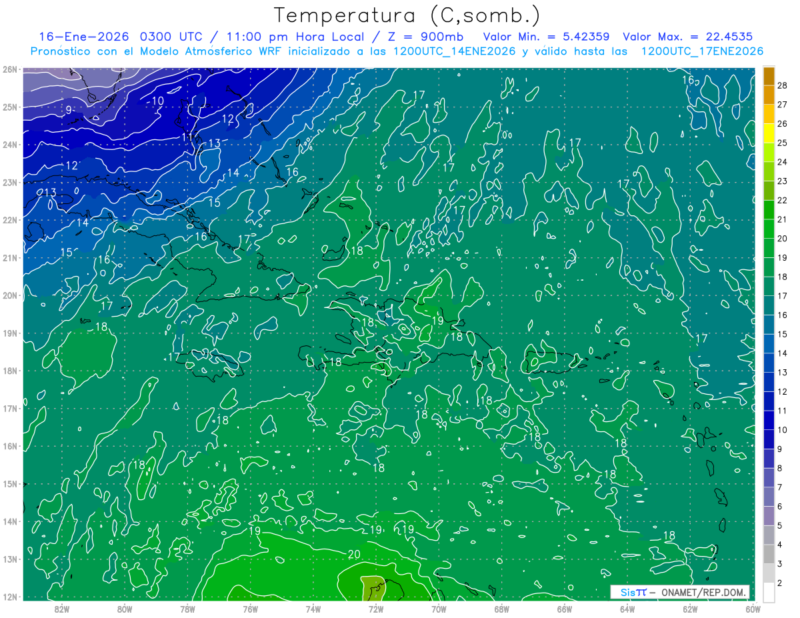Viewport: 800px width, 618px height.
Task: Click the 16N latitude axis label
Action: (9, 446)
